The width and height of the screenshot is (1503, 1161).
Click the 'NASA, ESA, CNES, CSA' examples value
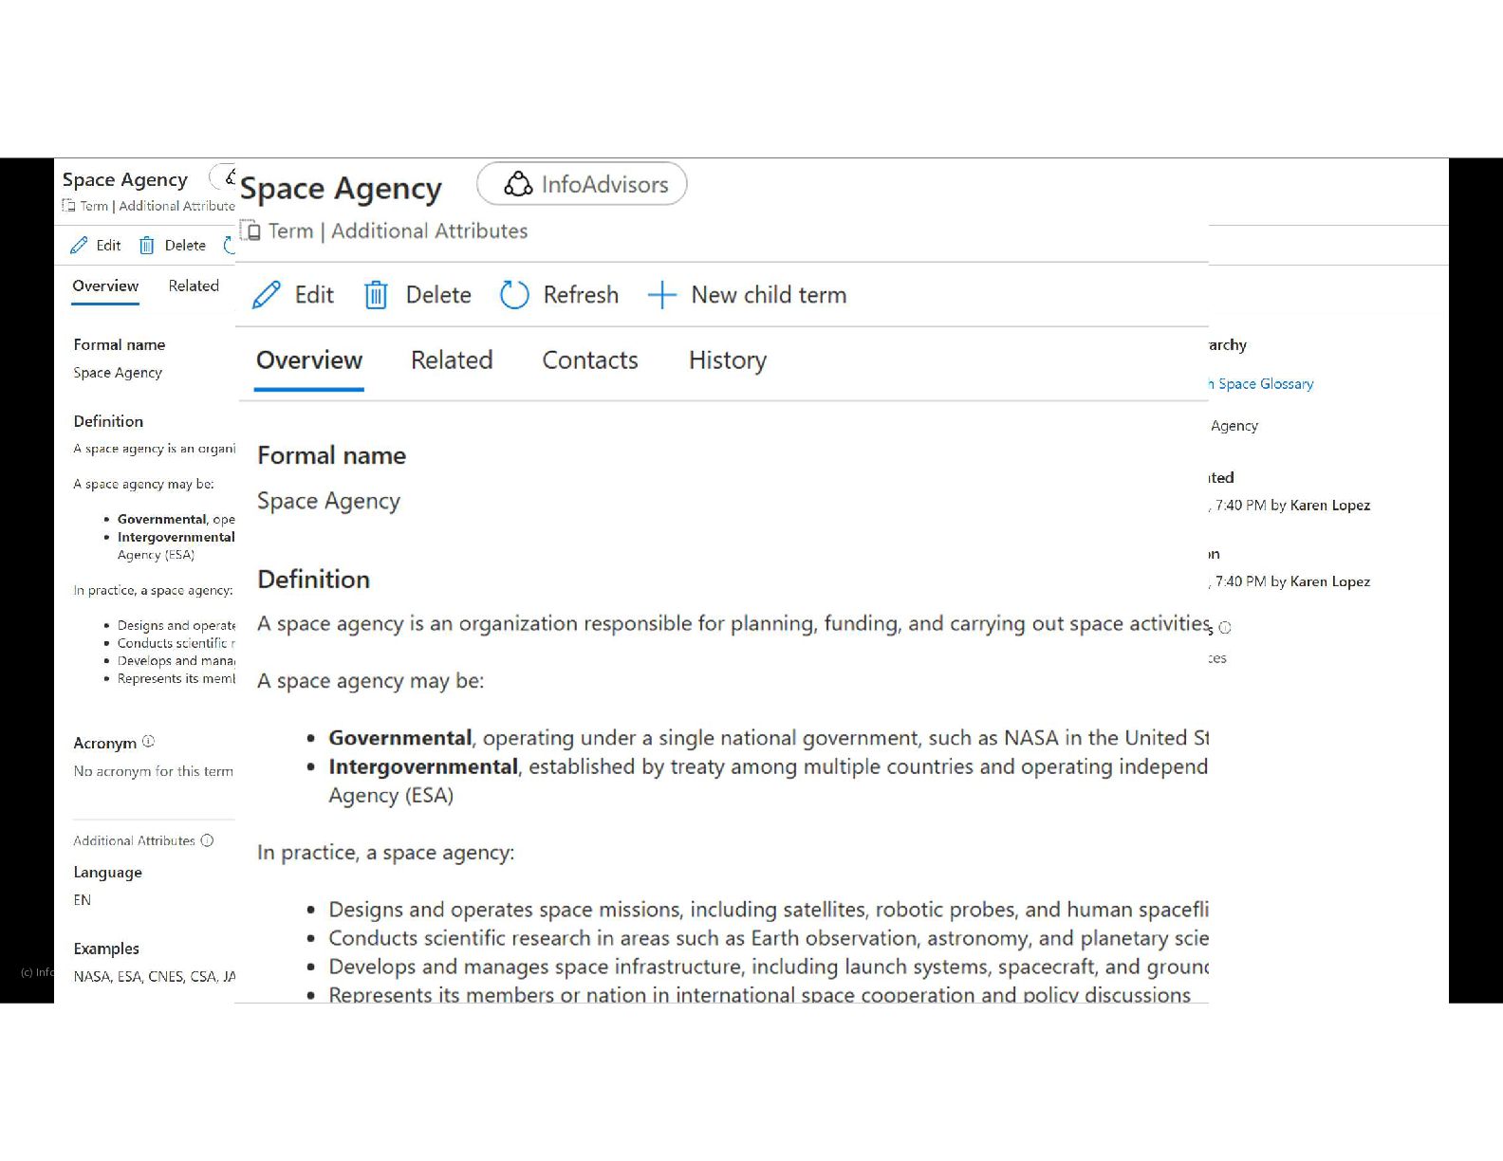click(154, 976)
